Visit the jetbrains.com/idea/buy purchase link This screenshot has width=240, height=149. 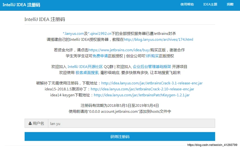[113, 50]
